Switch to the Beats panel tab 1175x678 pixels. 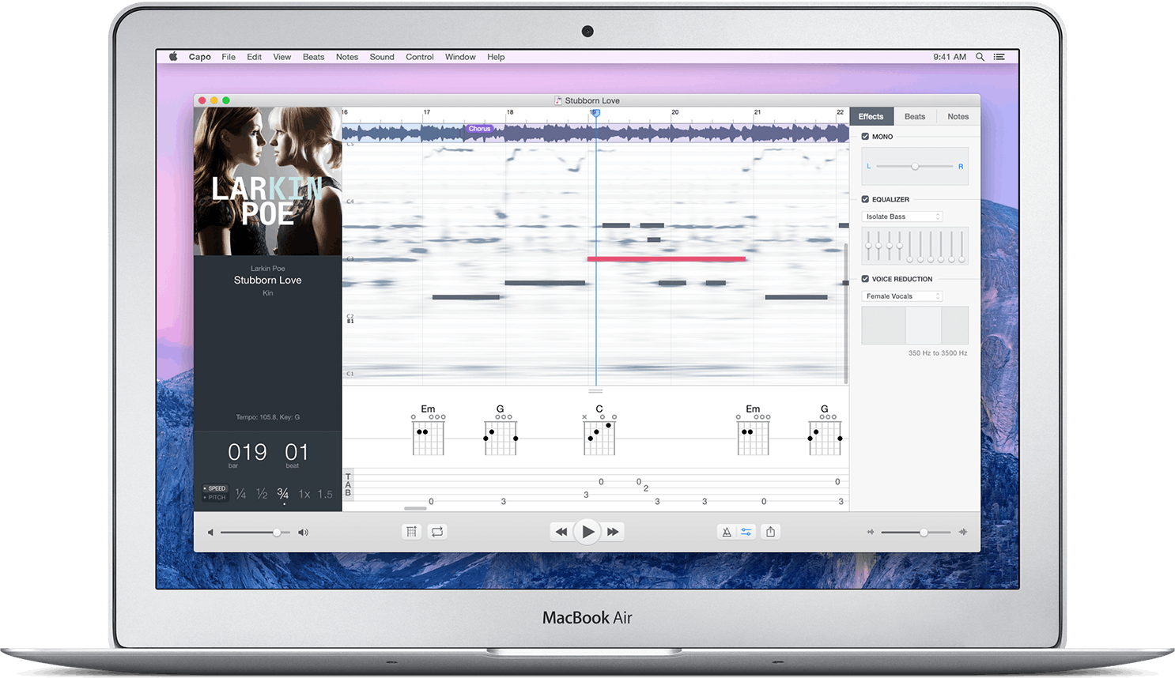(915, 116)
